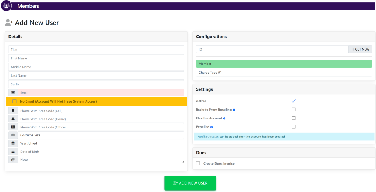
Task: Click the office phone icon
Action: coord(13,127)
